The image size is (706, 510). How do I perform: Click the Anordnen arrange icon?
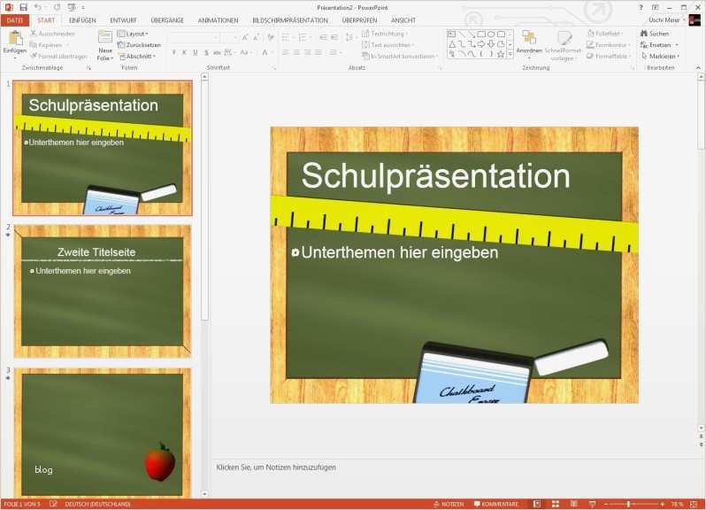tap(528, 38)
